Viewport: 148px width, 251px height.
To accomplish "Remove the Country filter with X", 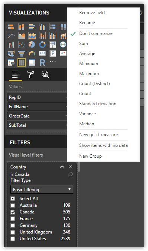I will (70, 167).
